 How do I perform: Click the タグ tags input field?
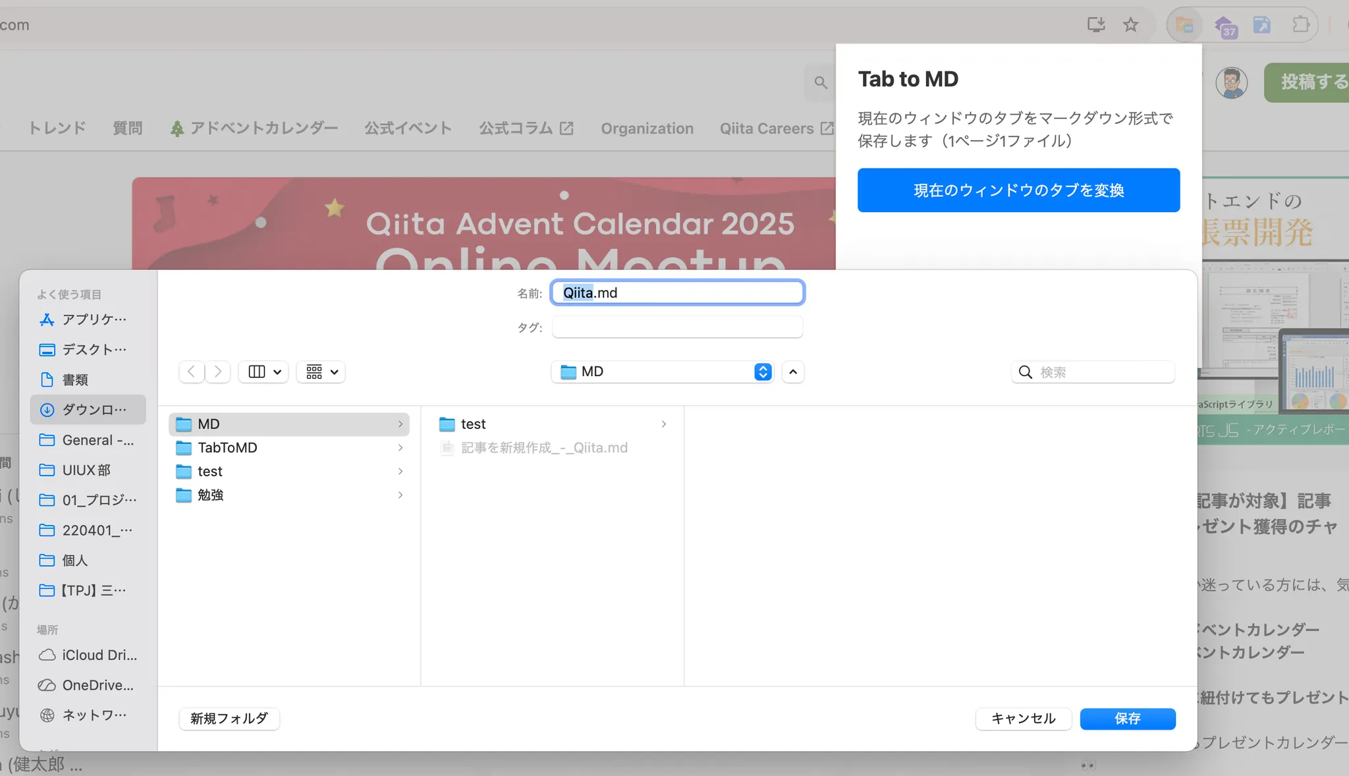(677, 327)
